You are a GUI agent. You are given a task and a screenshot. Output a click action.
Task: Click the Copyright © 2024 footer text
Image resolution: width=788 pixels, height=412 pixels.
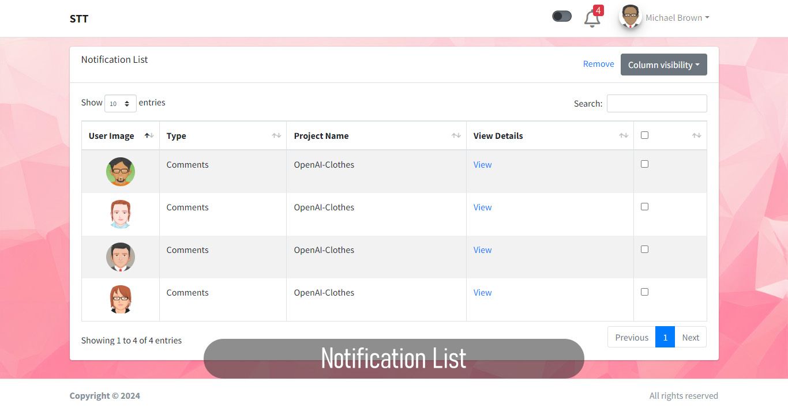105,396
